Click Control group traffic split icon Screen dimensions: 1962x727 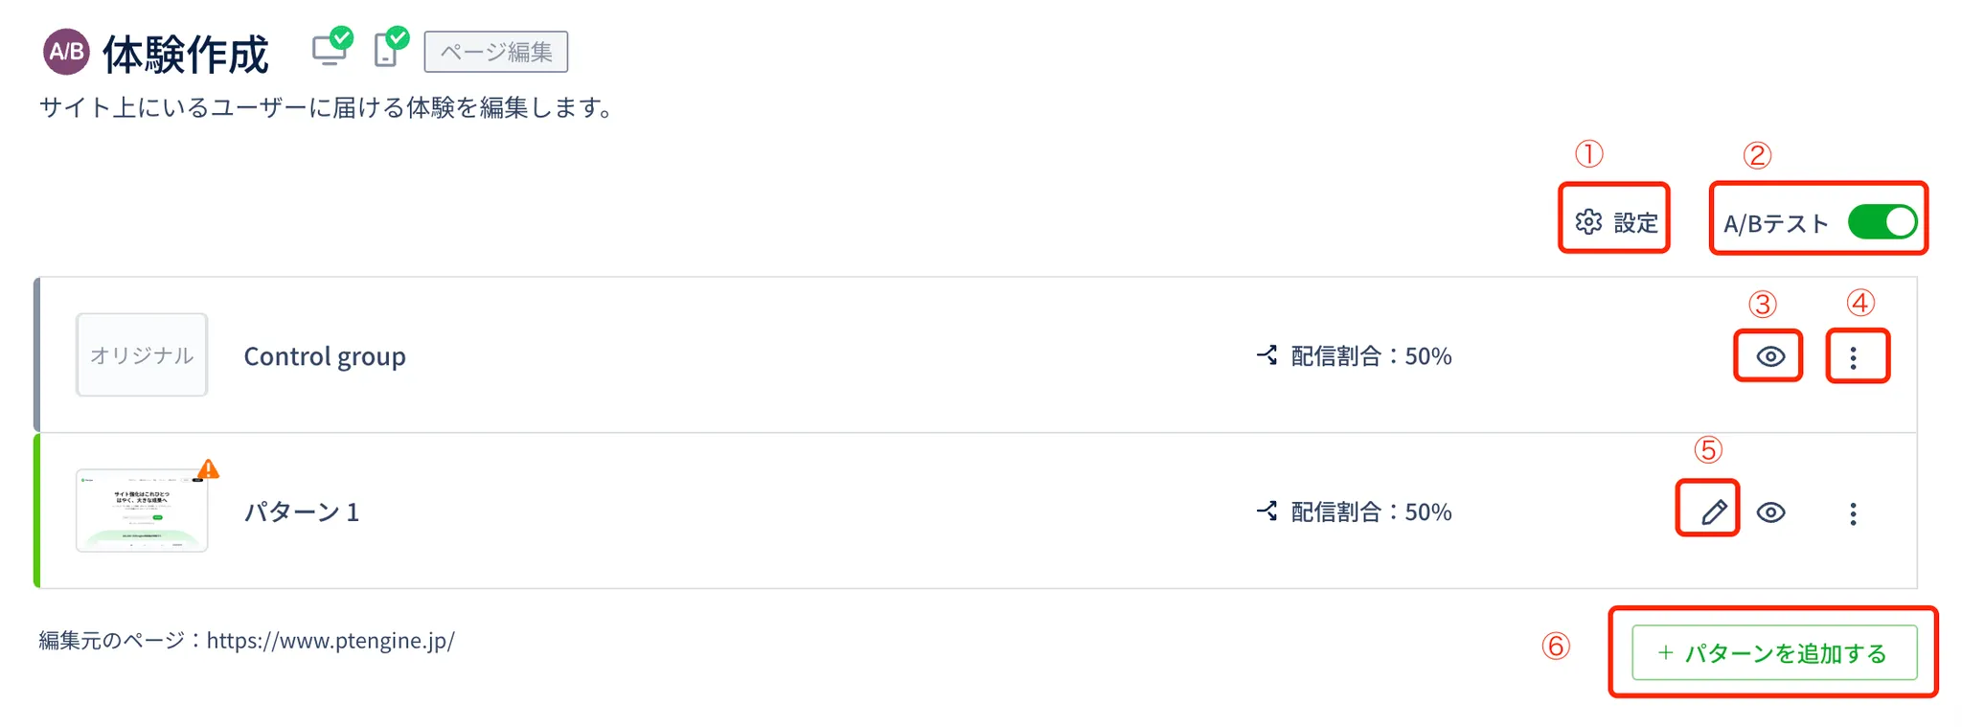tap(1266, 355)
